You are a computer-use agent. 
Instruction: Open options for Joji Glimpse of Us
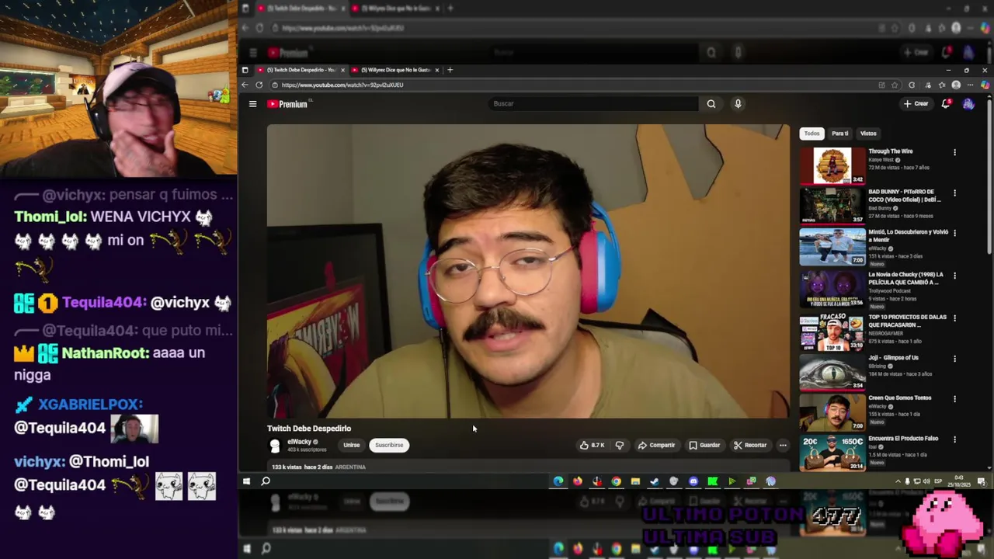coord(954,359)
